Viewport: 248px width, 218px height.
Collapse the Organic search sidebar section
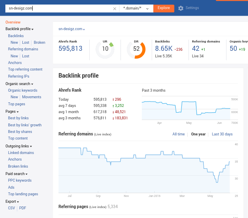coord(19,84)
